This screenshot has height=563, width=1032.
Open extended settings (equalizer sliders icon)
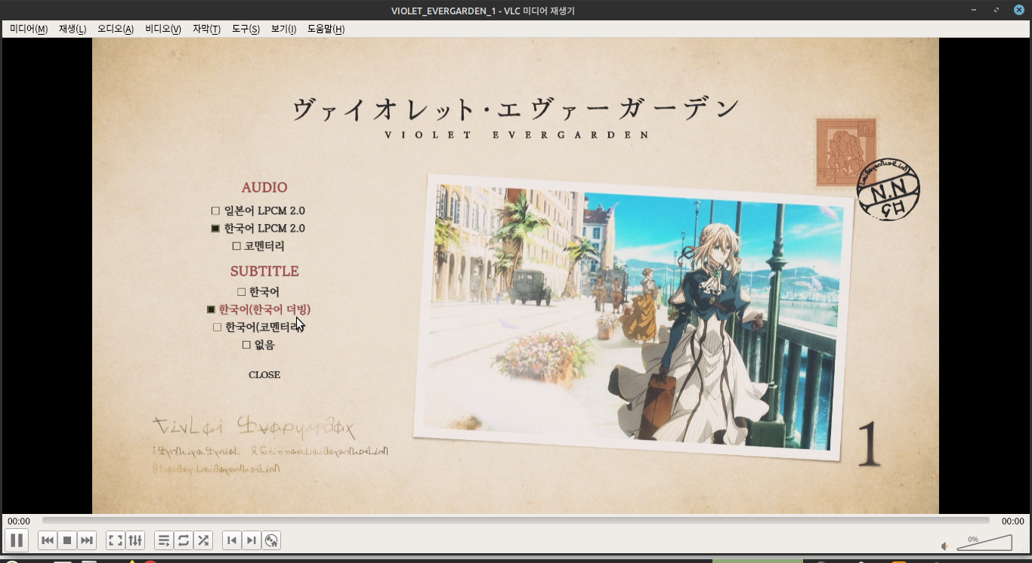[x=135, y=540]
